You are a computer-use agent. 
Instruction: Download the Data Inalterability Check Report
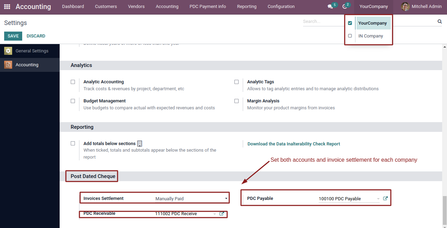point(294,144)
